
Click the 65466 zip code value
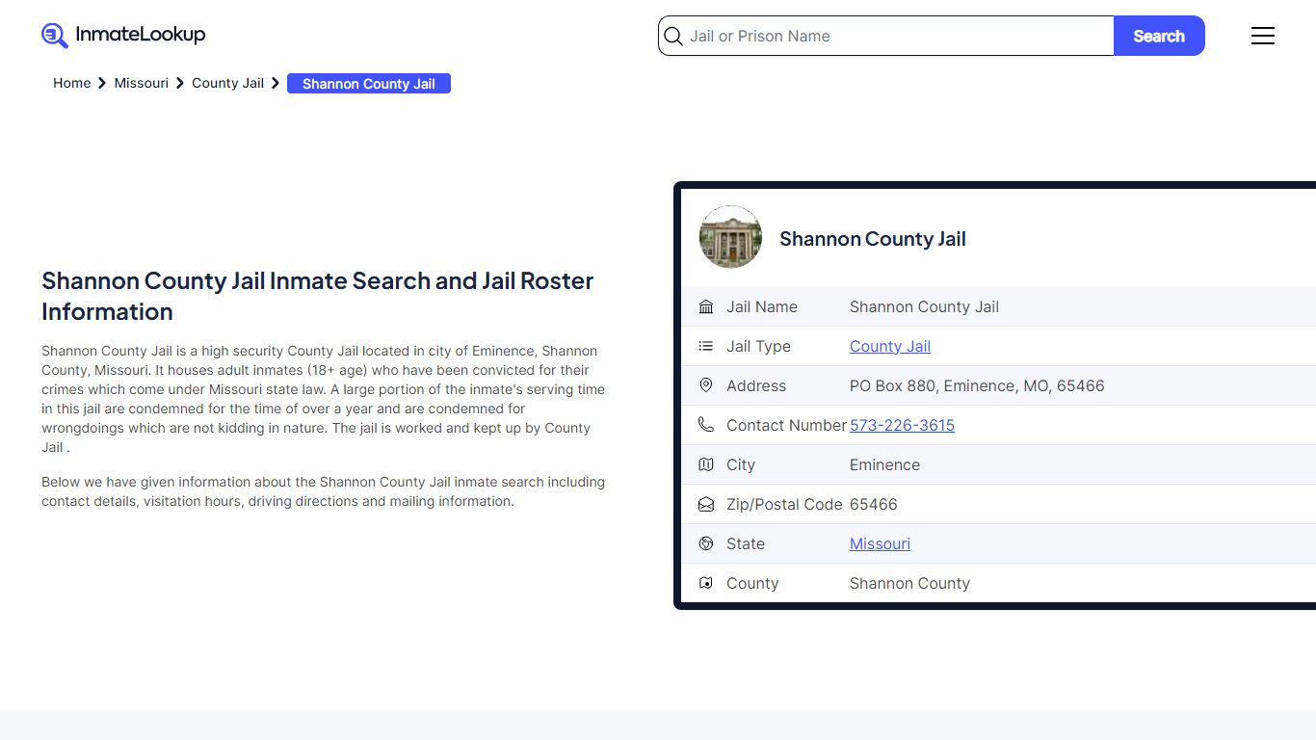pyautogui.click(x=874, y=504)
